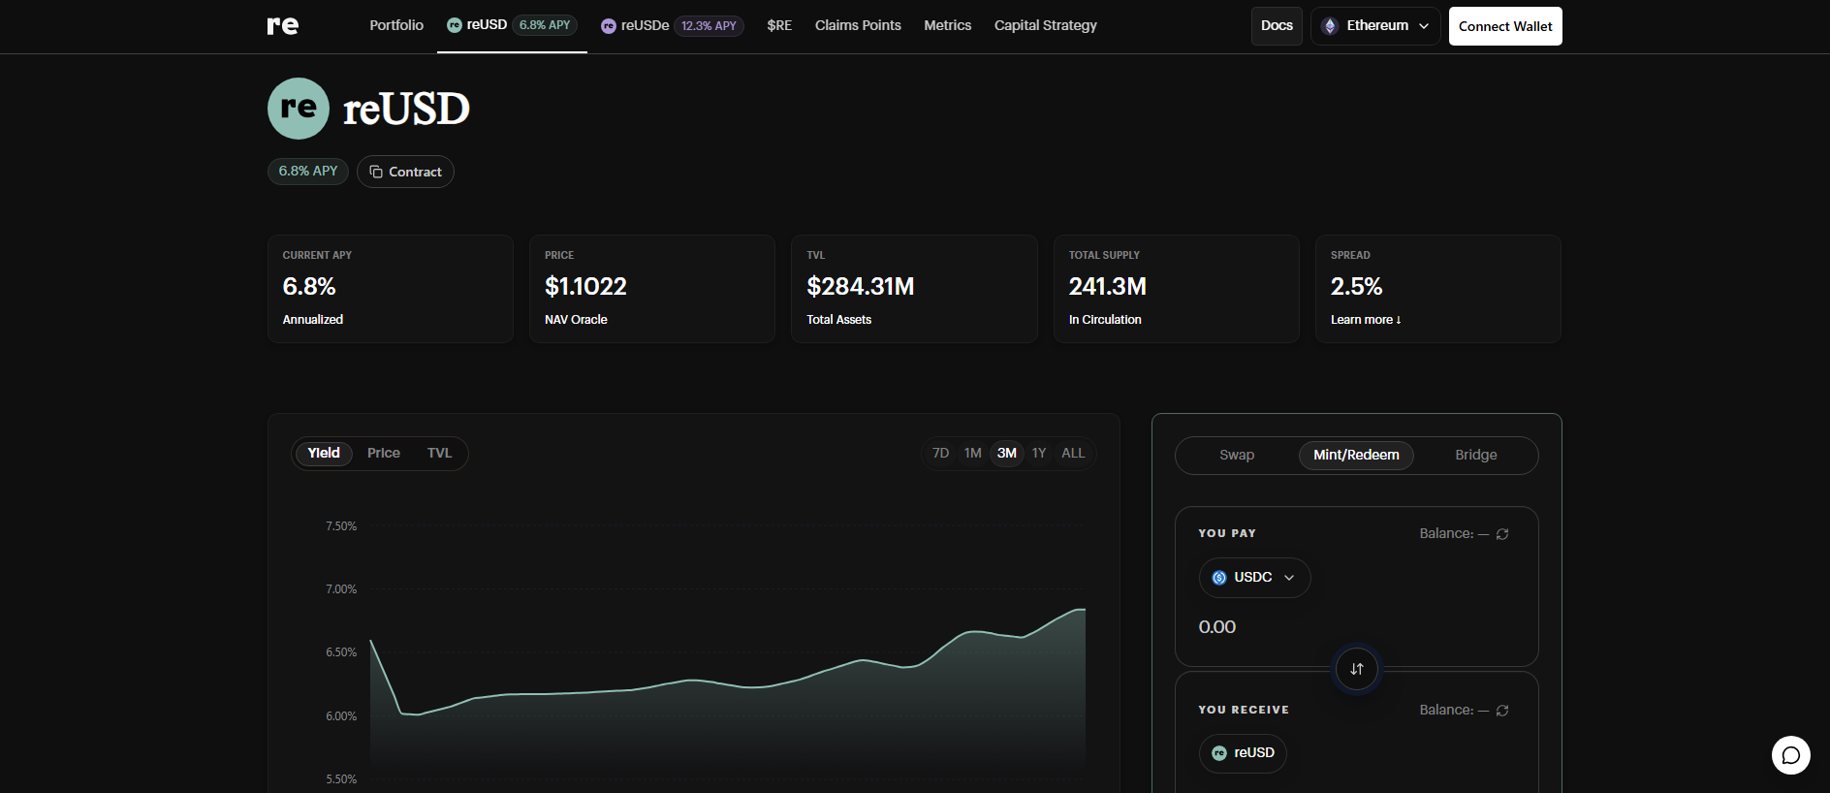Click the You Pay amount field

click(x=1356, y=627)
